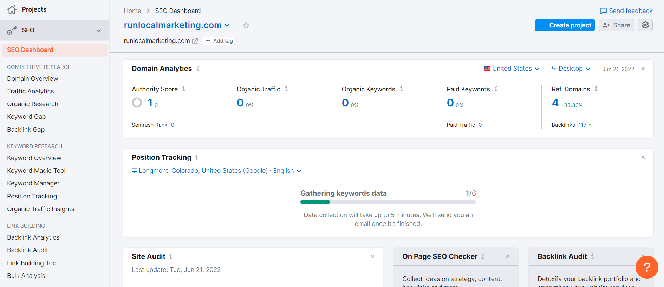Open Domain Overview
Screen dimensions: 664x287
33,79
